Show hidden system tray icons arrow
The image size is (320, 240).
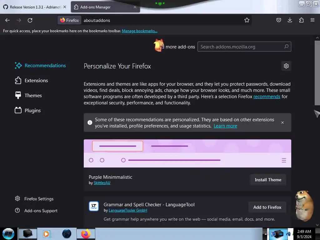coord(266,234)
